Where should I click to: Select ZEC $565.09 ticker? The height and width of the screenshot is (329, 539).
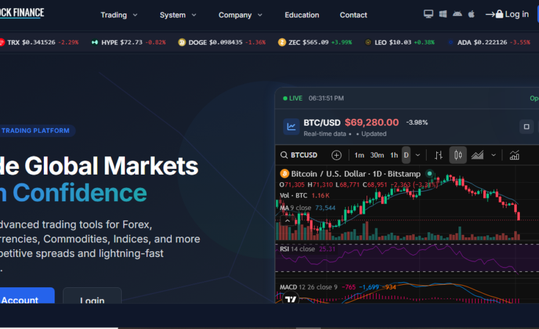click(x=315, y=42)
